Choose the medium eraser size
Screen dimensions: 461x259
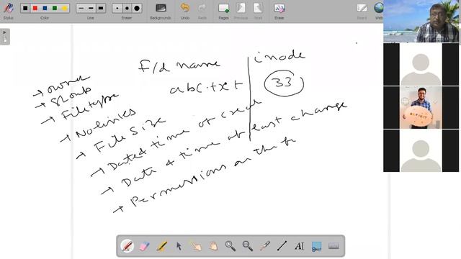click(127, 8)
